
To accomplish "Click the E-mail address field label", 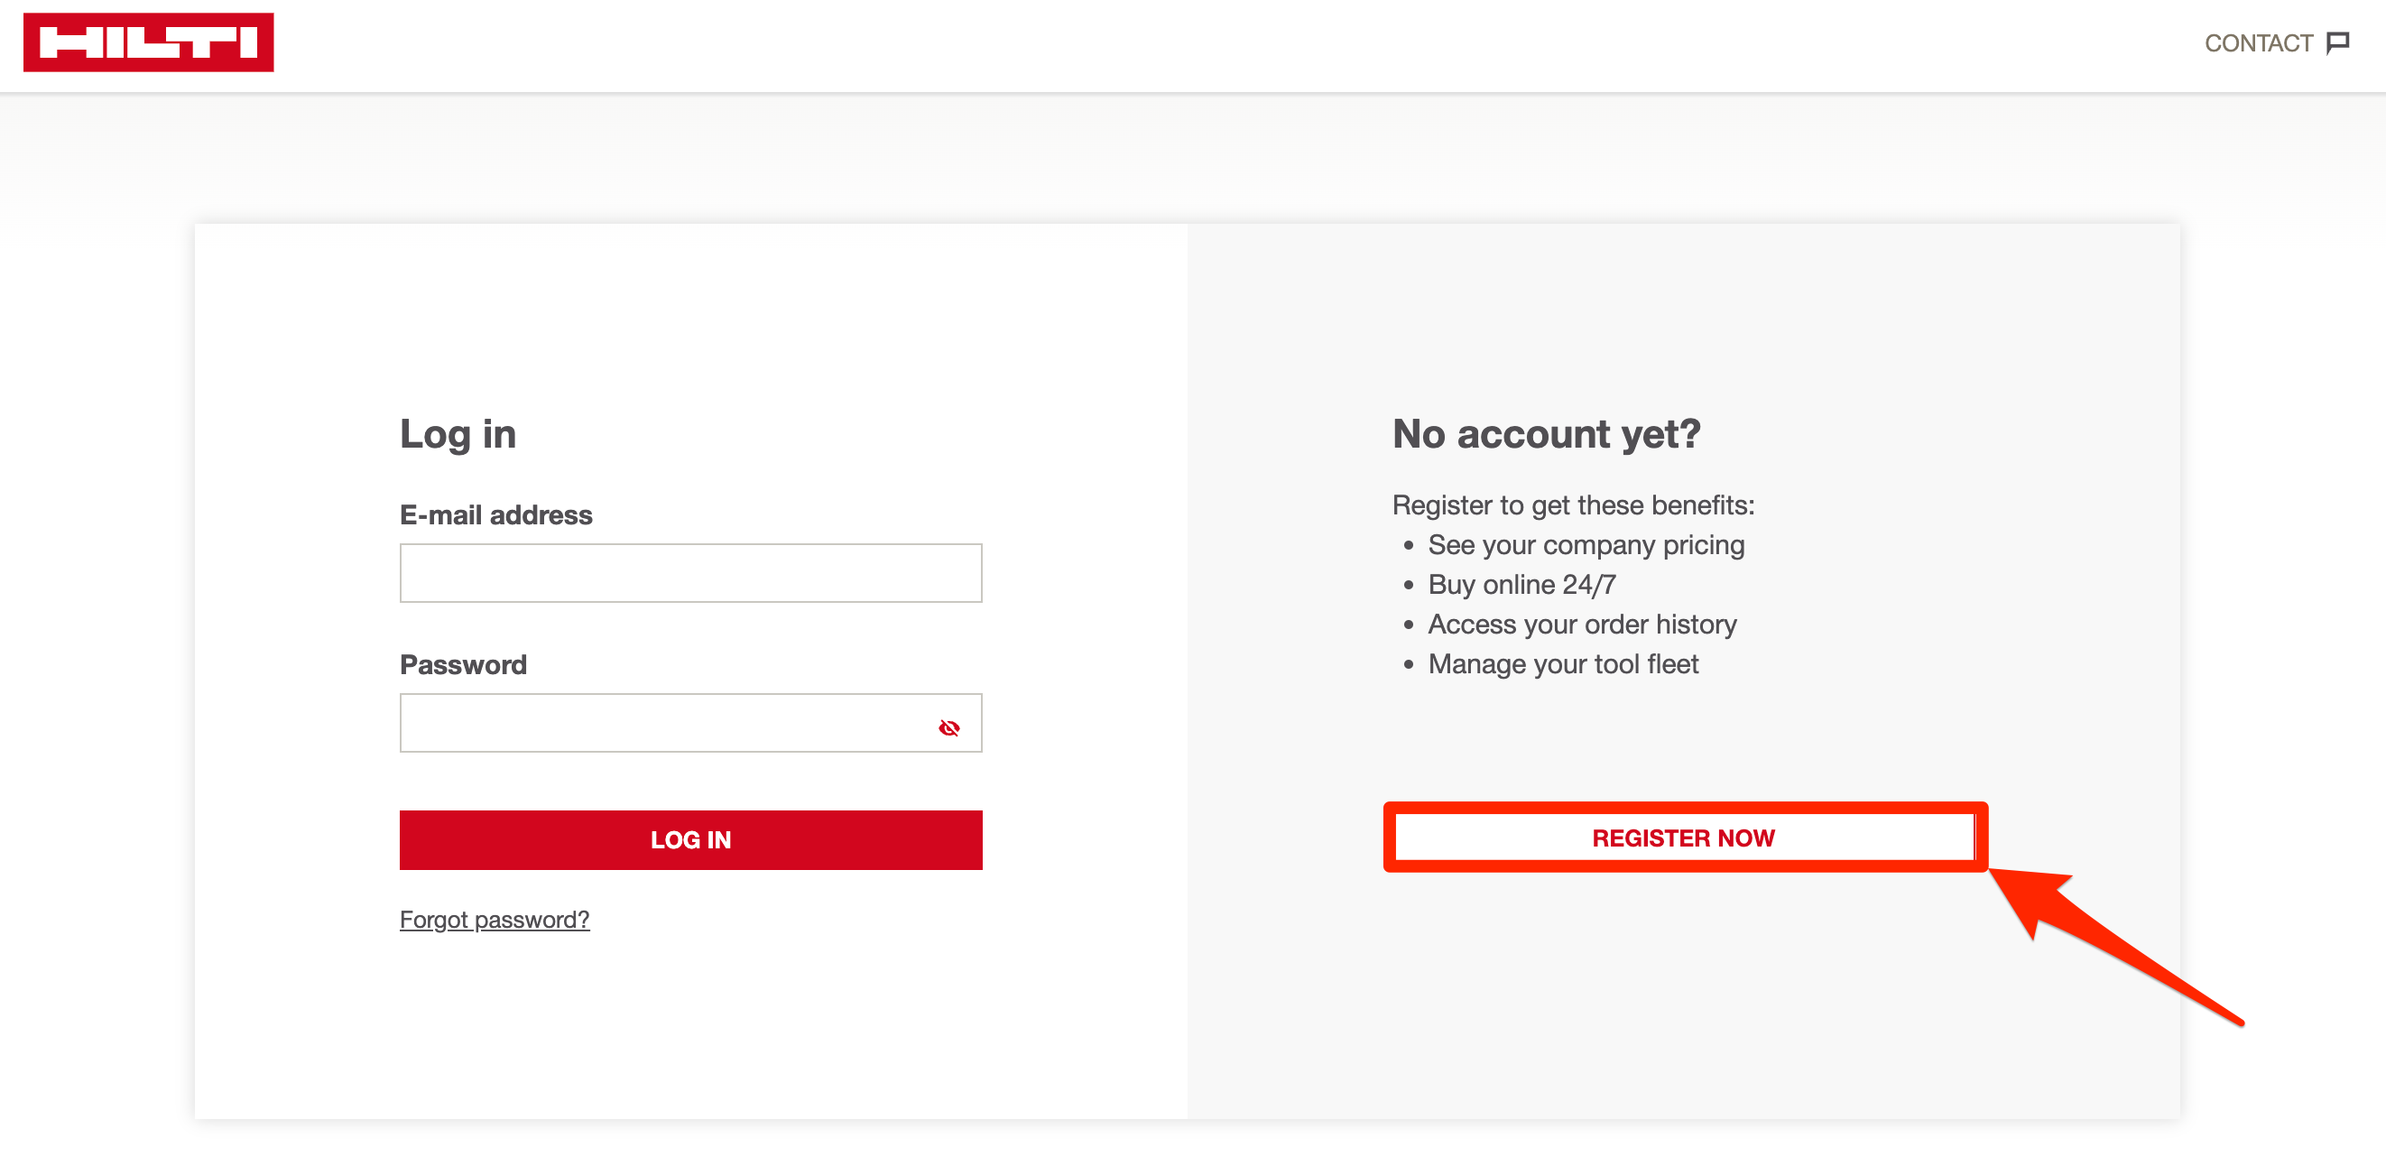I will [496, 515].
